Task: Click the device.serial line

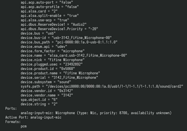Action: pyautogui.click(x=59, y=78)
